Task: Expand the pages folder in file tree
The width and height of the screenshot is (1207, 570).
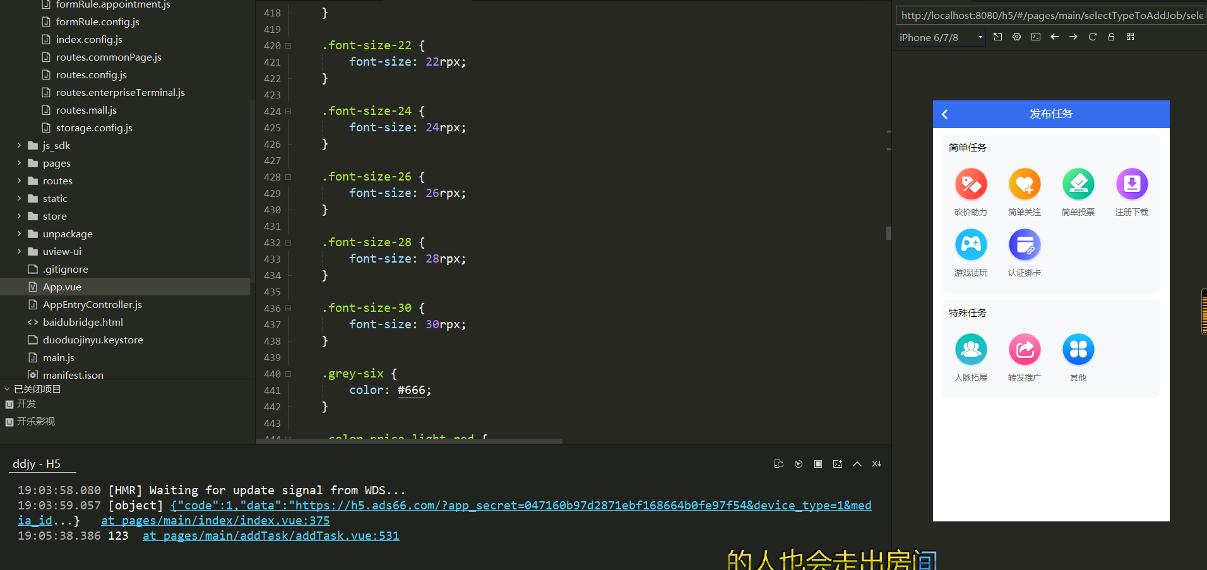Action: [x=19, y=163]
